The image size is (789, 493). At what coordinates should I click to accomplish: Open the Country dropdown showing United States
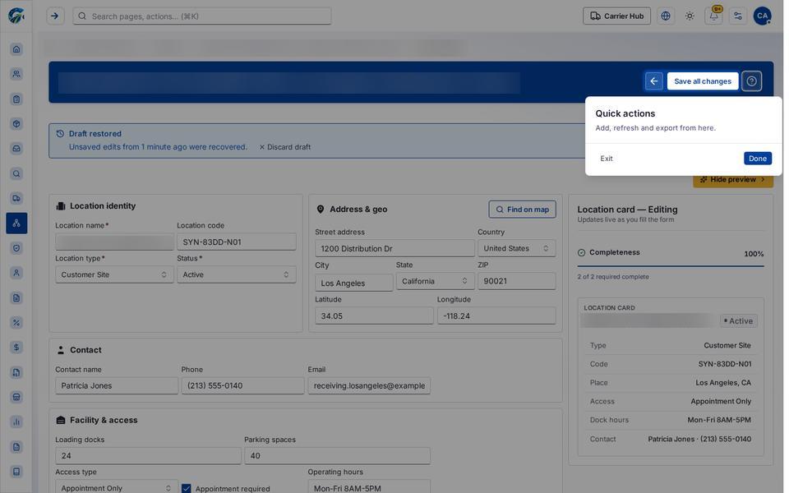(516, 248)
